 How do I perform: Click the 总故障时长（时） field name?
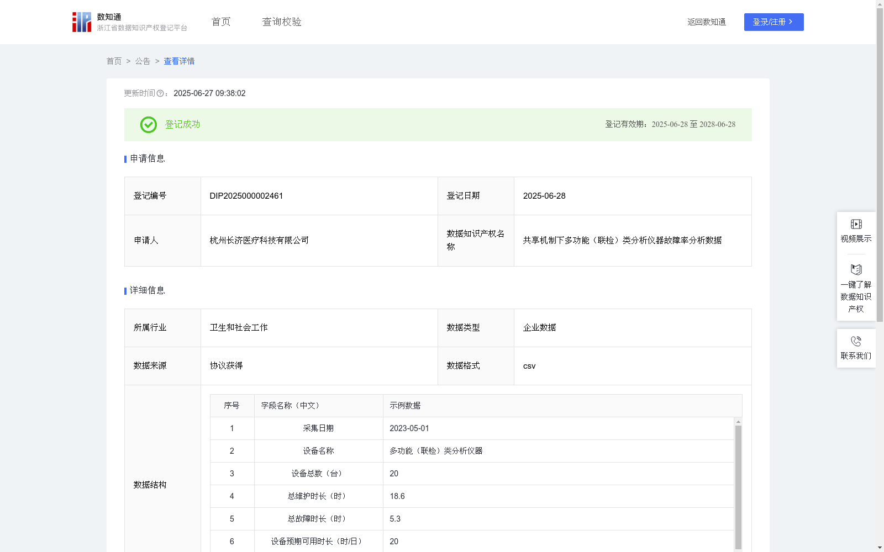pos(318,519)
